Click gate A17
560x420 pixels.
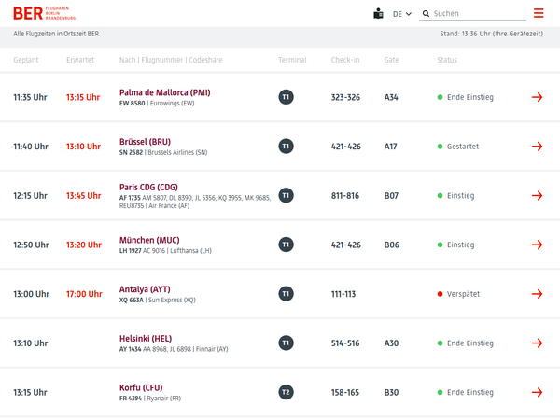[391, 147]
